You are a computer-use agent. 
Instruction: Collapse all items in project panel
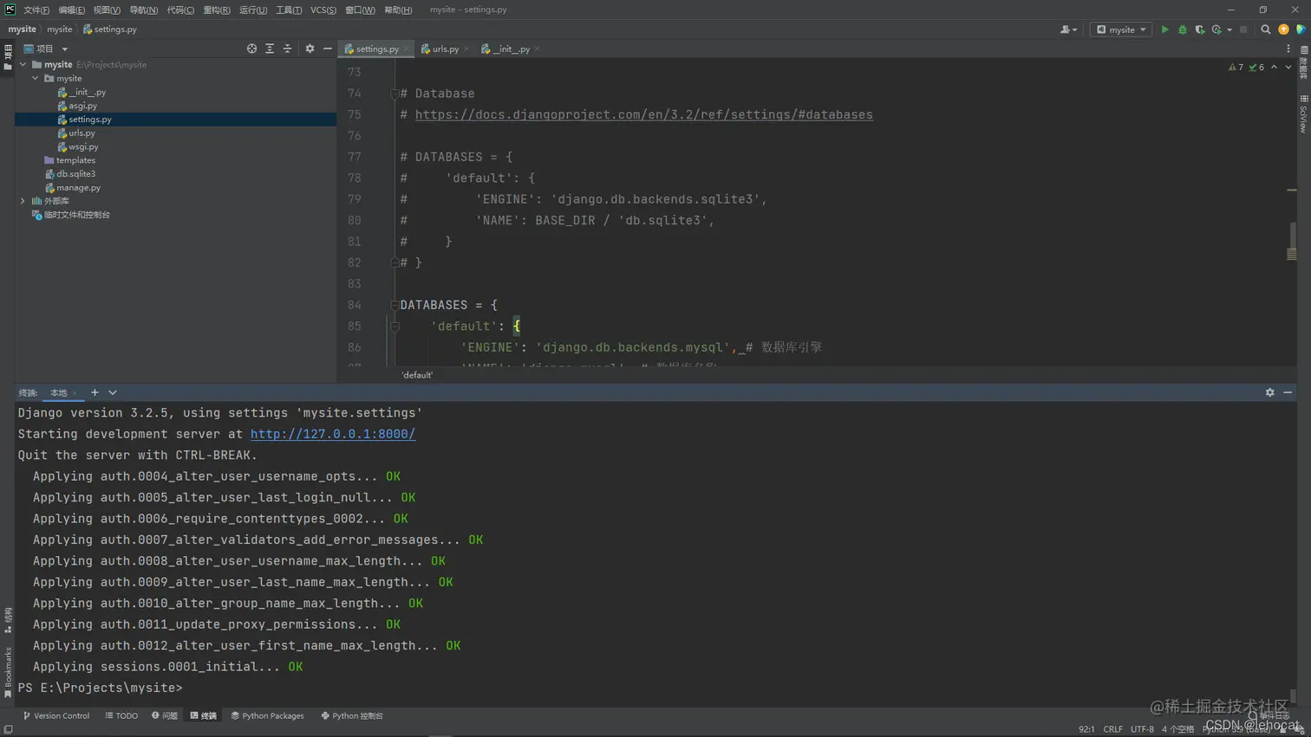click(x=287, y=48)
